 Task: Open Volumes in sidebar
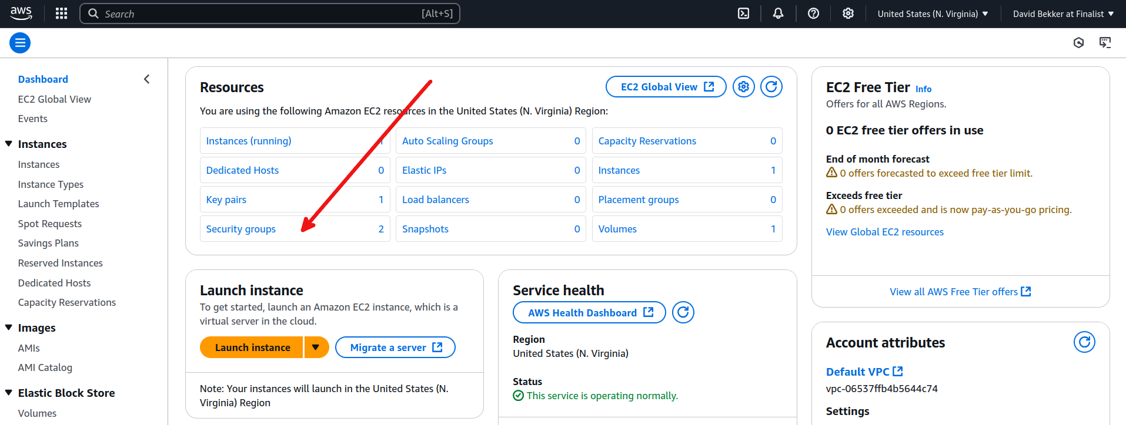tap(37, 413)
